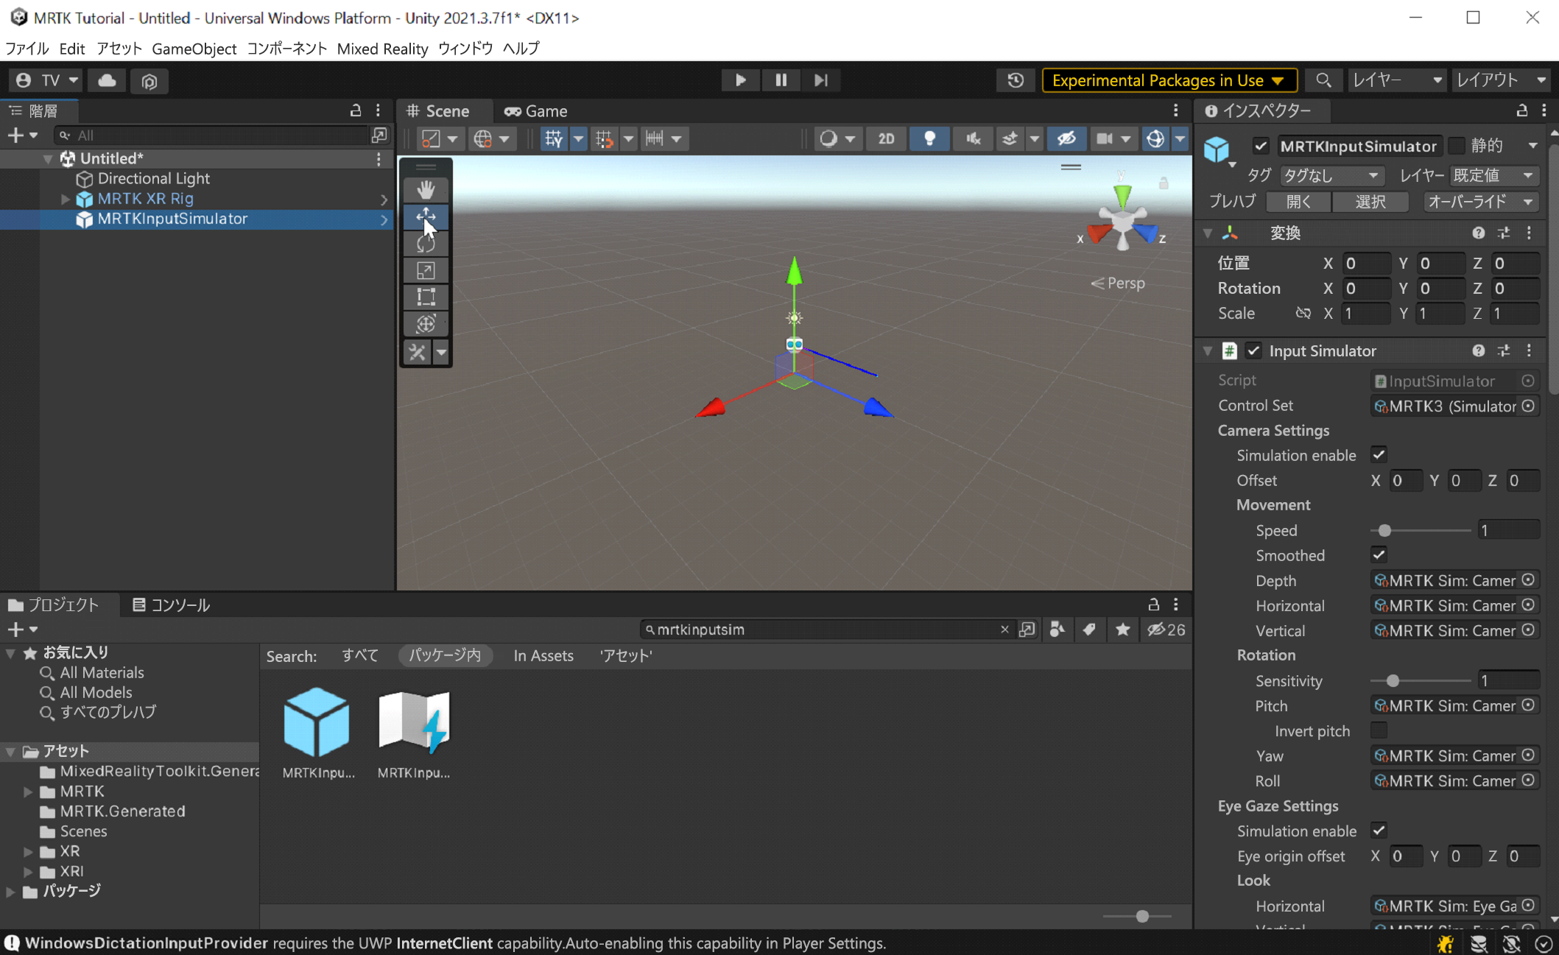Select the Rect Transform tool
The width and height of the screenshot is (1559, 955).
tap(426, 296)
